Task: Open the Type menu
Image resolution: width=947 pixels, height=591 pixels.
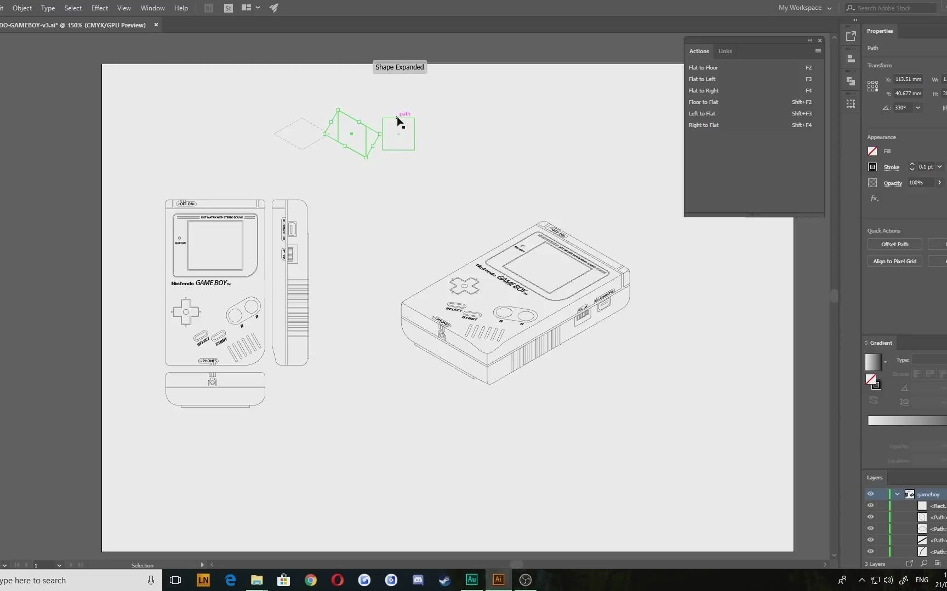Action: coord(48,8)
